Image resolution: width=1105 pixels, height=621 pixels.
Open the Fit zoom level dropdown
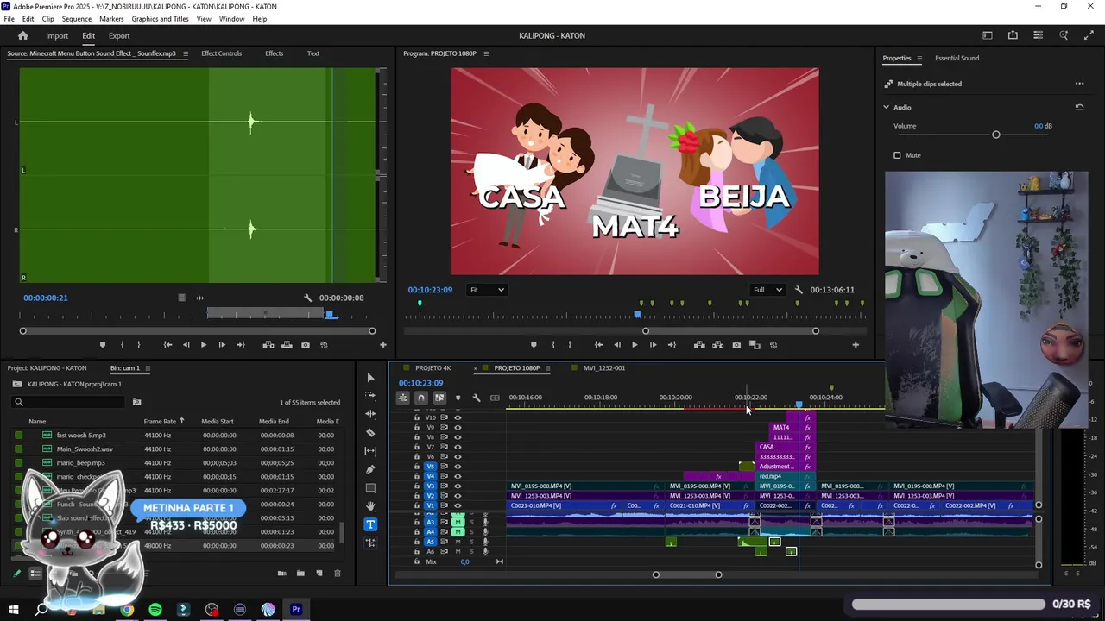[x=487, y=290]
